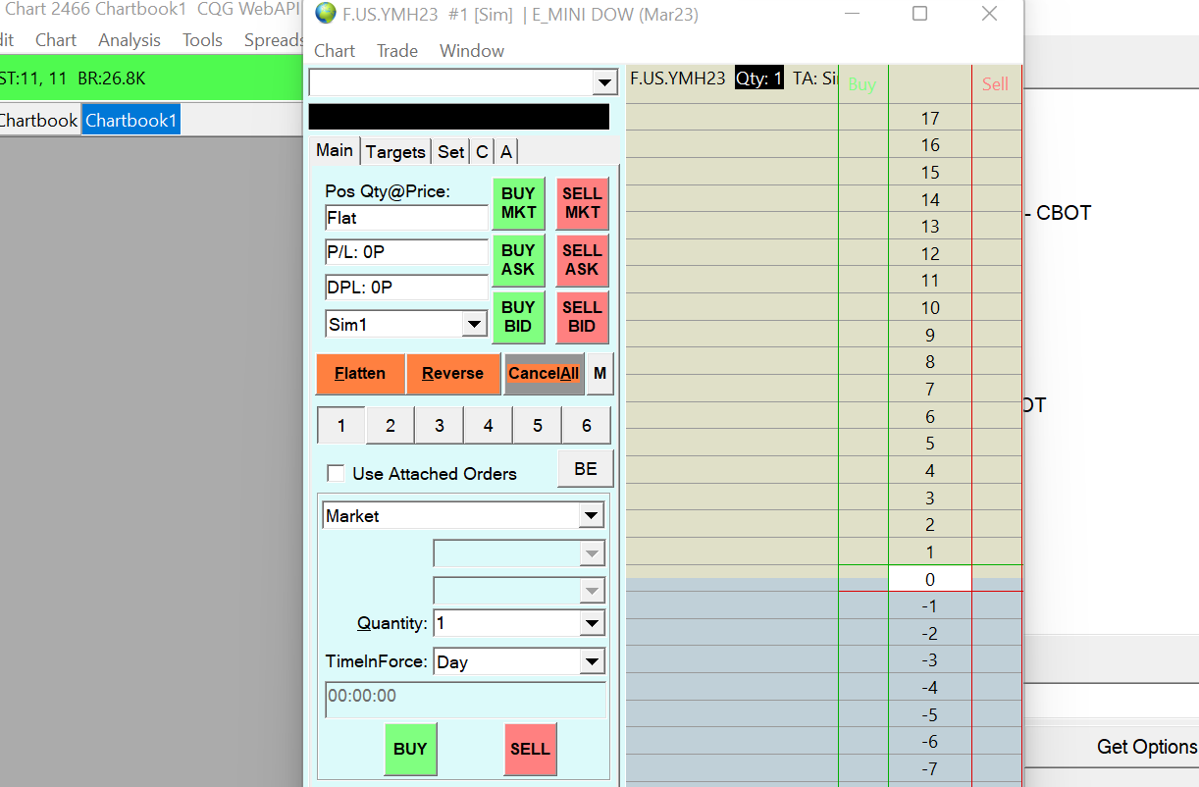Click the Flatten button
1199x787 pixels.
(360, 374)
